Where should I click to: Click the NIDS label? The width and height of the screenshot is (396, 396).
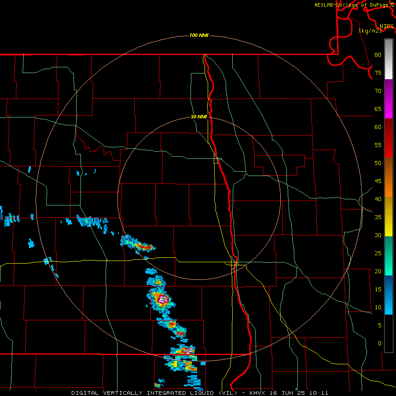click(386, 26)
